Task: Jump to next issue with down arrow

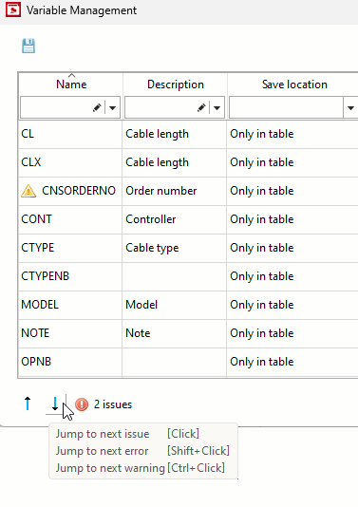Action: [x=55, y=404]
